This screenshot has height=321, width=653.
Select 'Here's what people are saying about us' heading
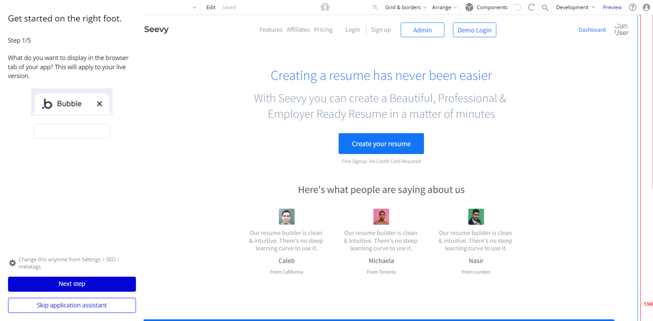(381, 190)
